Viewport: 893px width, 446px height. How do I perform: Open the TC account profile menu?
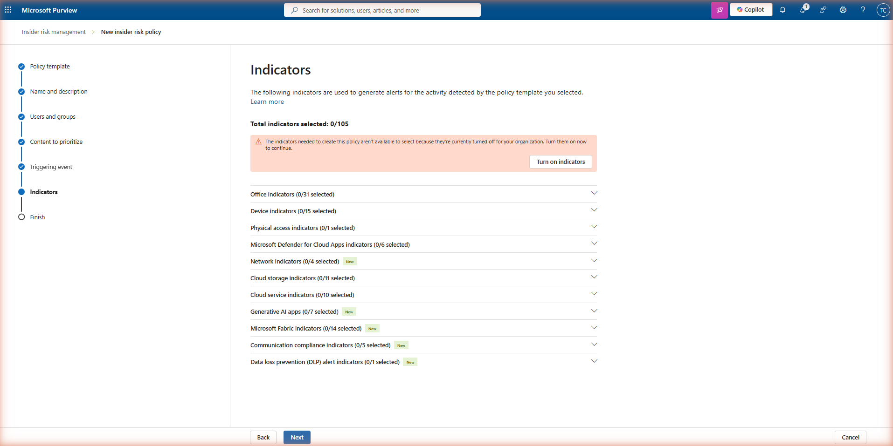coord(884,10)
